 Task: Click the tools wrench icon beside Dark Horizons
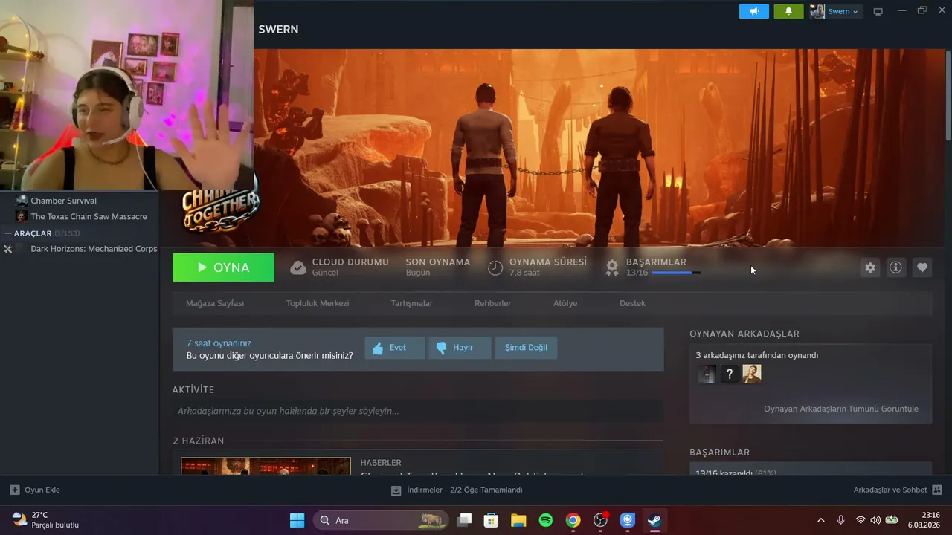(8, 249)
